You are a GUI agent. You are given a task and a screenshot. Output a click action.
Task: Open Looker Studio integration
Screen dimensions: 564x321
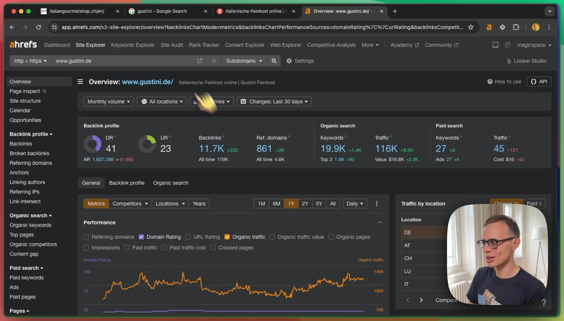(x=527, y=61)
